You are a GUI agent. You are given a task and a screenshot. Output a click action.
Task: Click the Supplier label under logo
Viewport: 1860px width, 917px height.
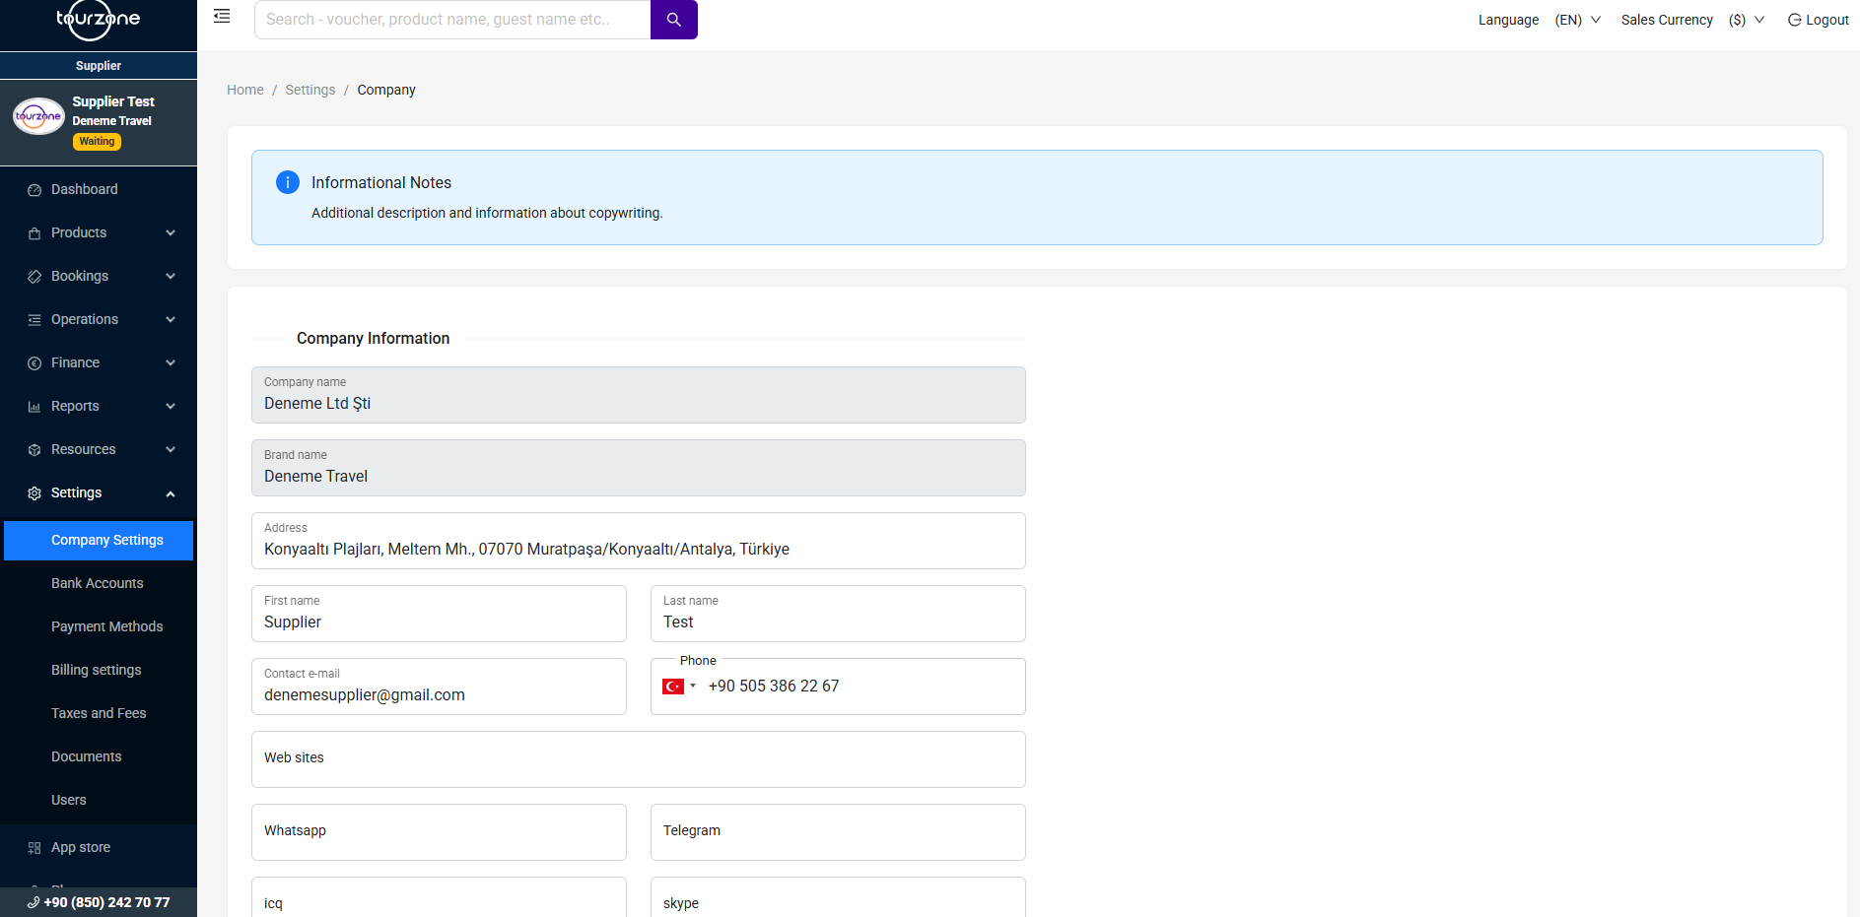(x=99, y=66)
